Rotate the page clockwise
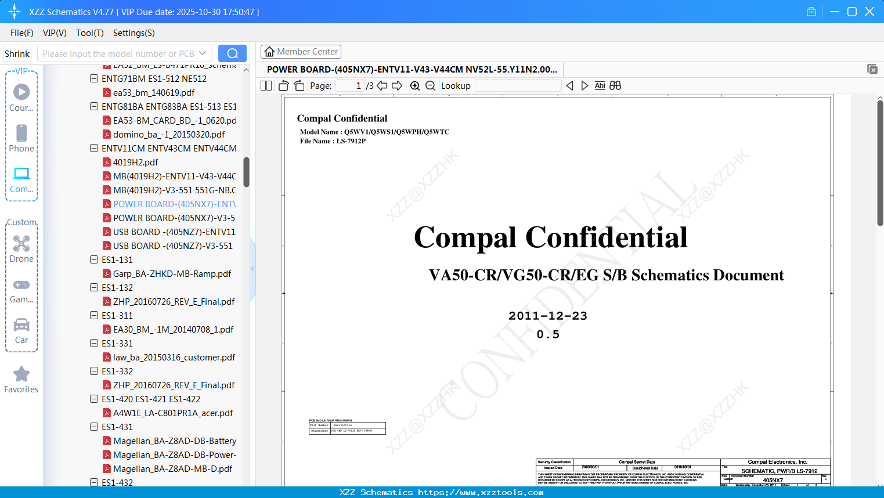Viewport: 884px width, 498px height. 299,86
